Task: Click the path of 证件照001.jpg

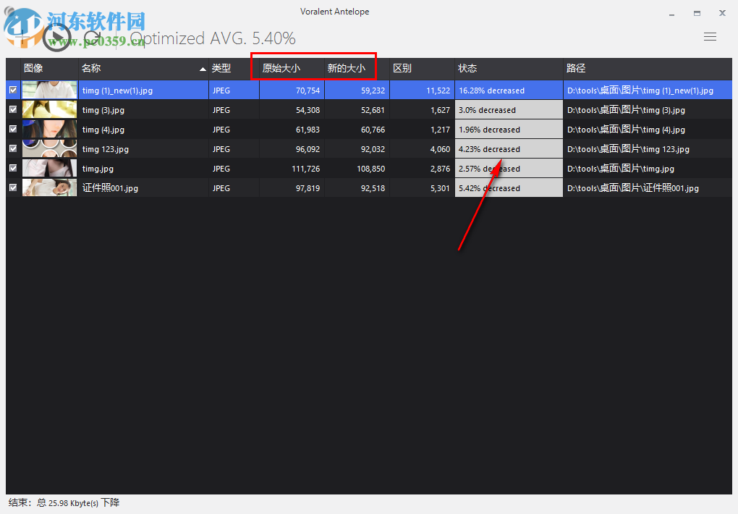Action: (632, 188)
